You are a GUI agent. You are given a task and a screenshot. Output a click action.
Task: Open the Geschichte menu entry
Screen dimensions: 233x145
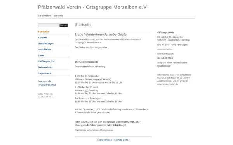[44, 49]
